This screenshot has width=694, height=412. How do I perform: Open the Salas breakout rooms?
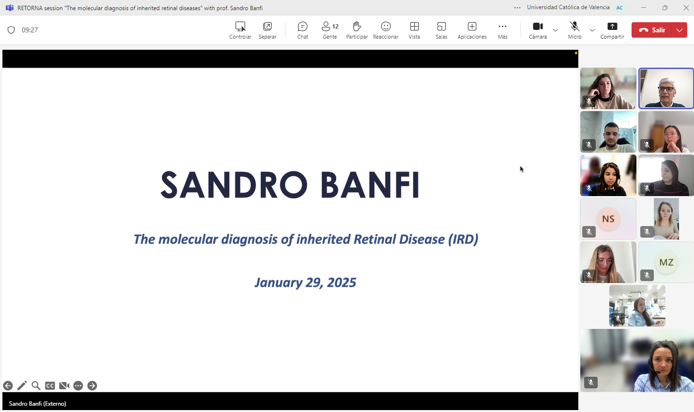[x=441, y=30]
